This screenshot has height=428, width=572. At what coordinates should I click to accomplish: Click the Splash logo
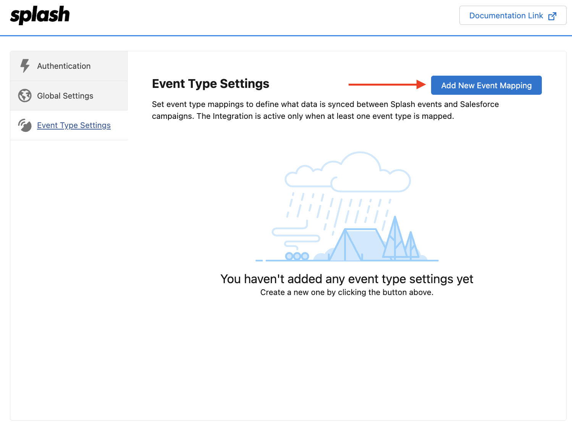[x=40, y=15]
